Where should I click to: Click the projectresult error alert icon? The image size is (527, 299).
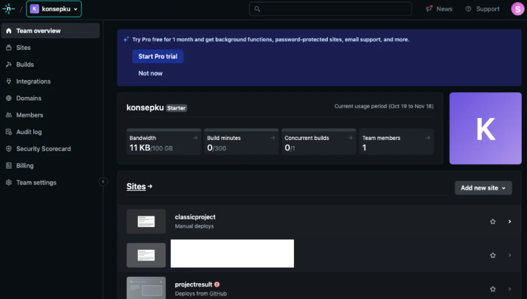[x=217, y=284]
